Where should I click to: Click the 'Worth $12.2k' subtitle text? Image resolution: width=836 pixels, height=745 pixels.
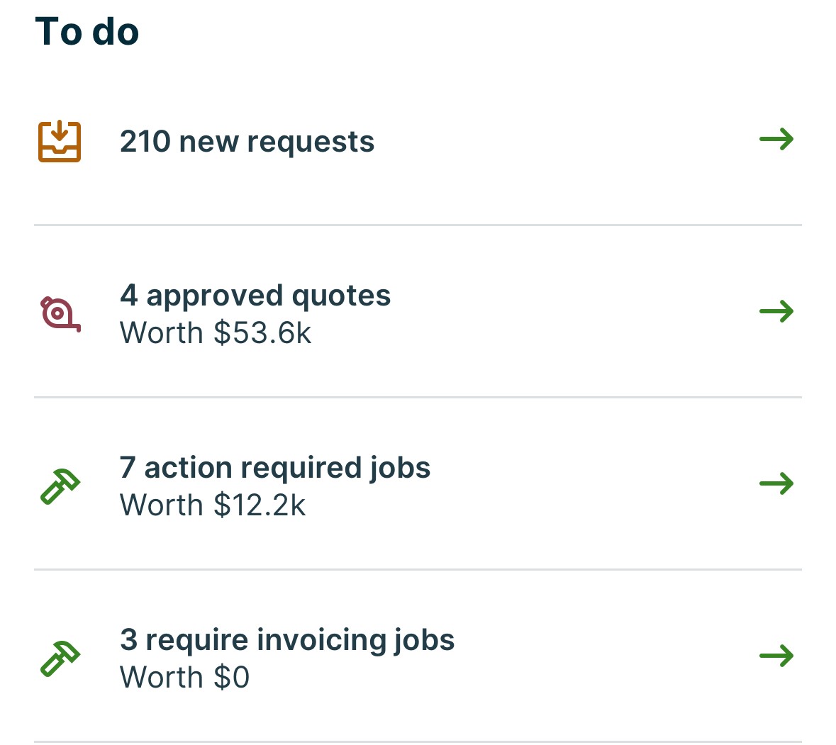point(213,505)
